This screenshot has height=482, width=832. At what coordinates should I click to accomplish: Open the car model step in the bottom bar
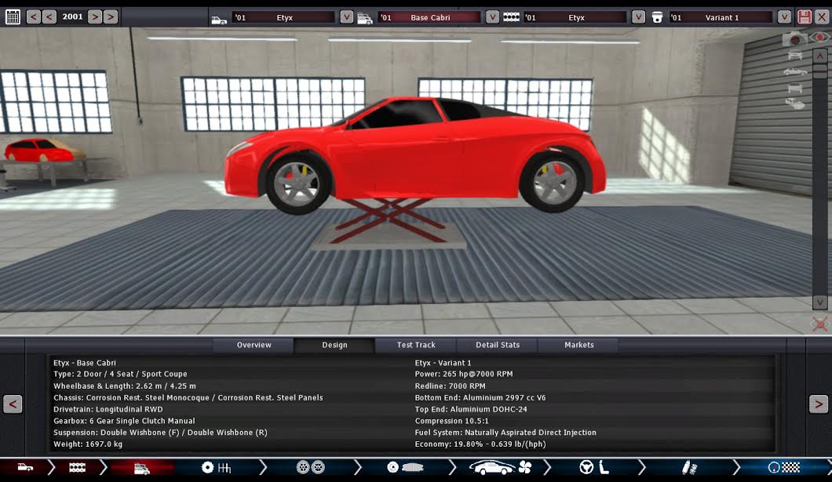(x=25, y=467)
